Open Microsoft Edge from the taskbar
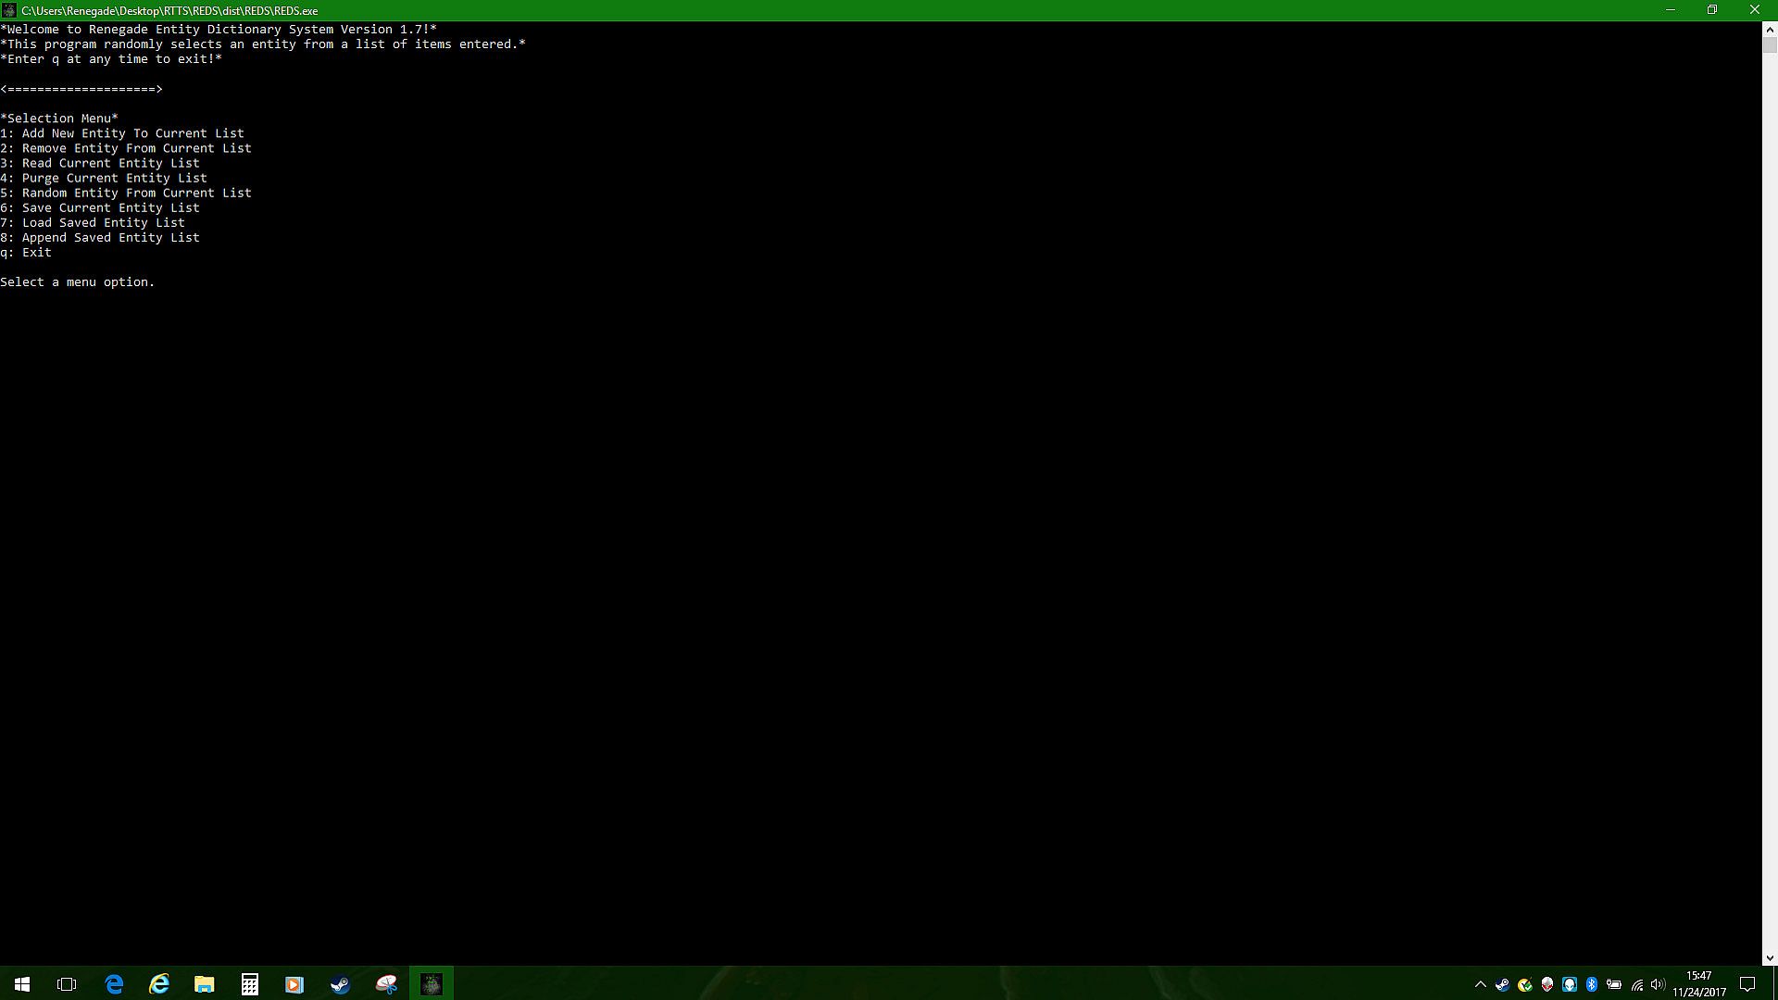The image size is (1778, 1000). coord(114,984)
